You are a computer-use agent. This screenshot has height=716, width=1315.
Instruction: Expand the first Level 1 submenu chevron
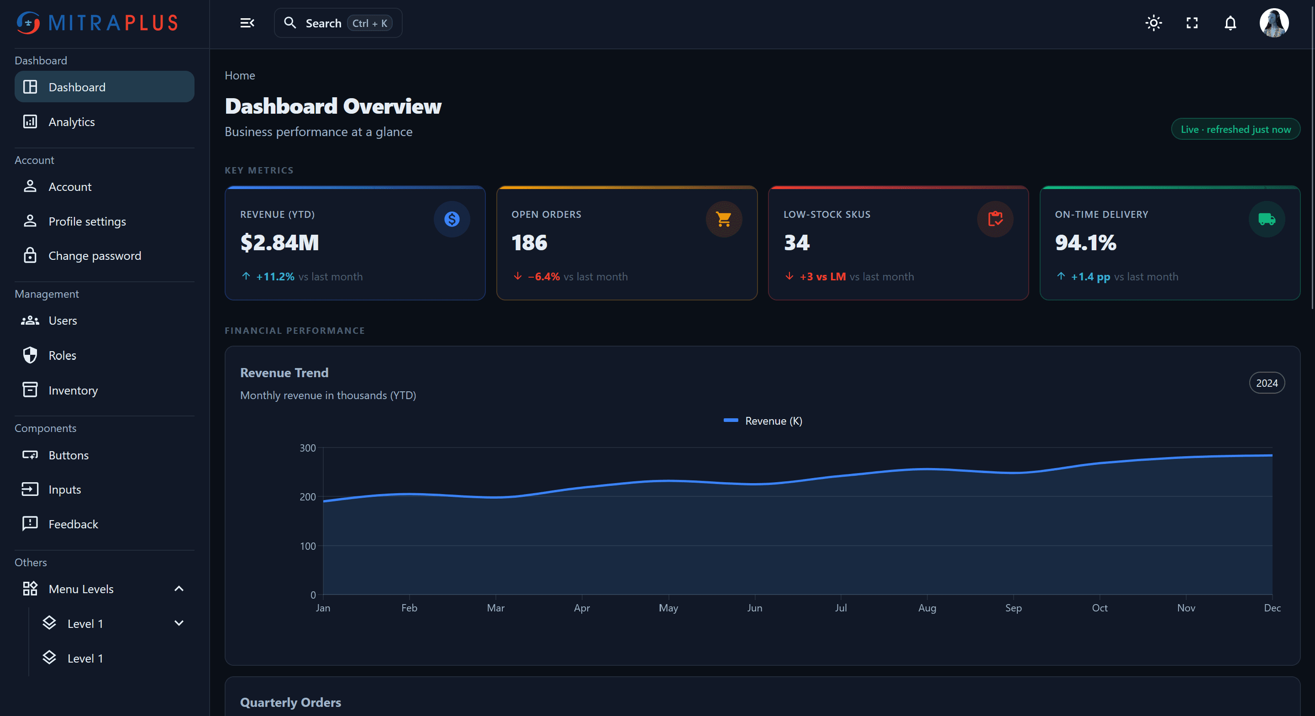tap(179, 623)
